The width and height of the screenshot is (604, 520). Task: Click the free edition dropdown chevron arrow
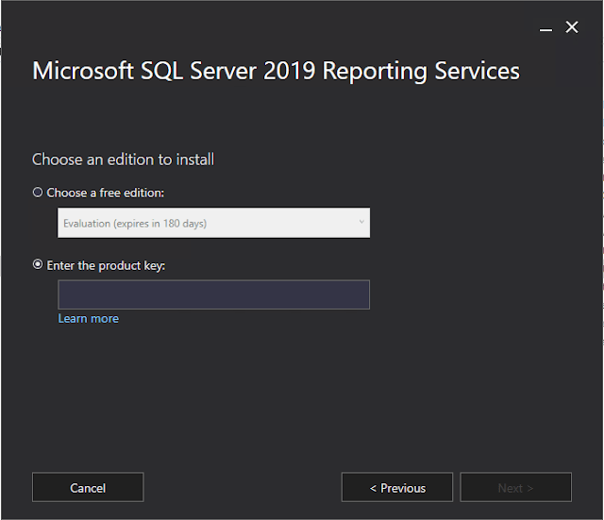(x=361, y=223)
